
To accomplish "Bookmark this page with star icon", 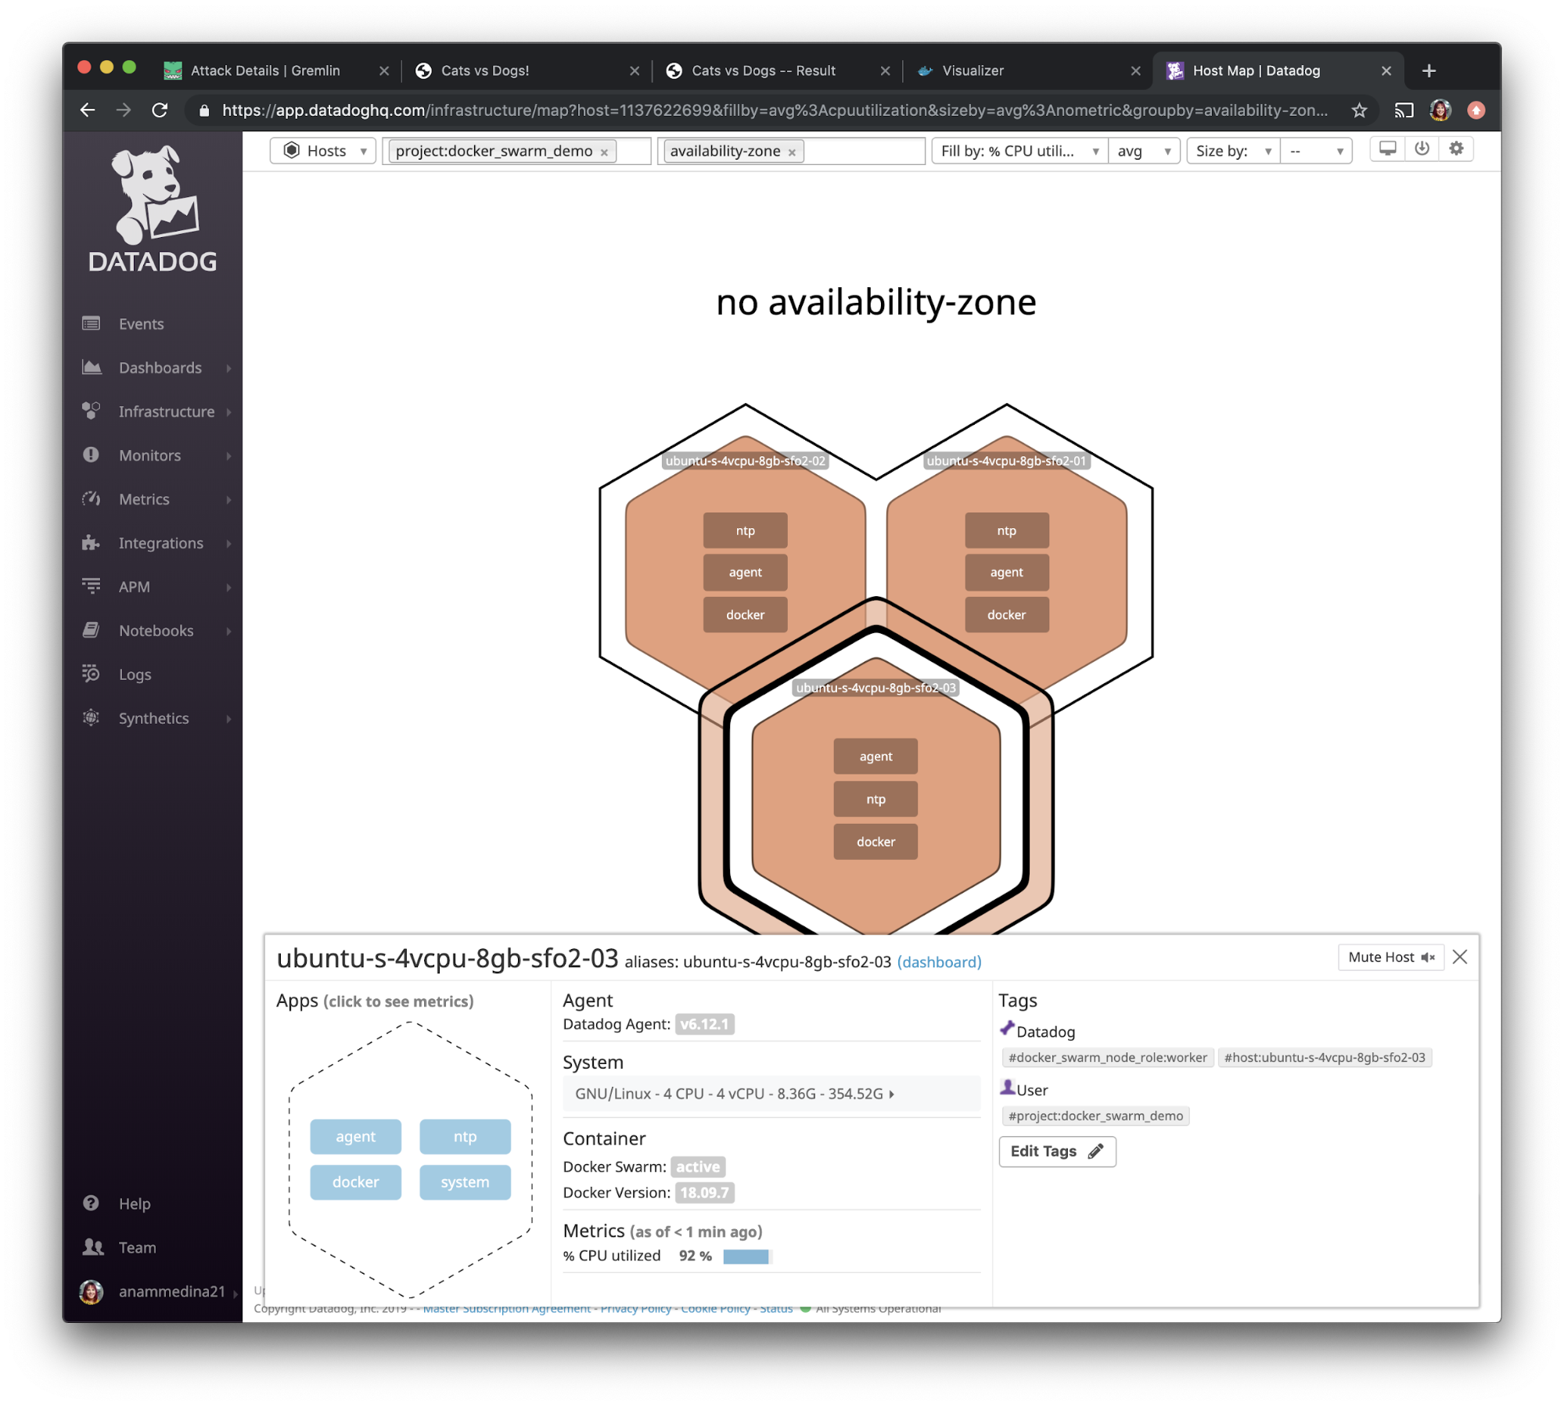I will click(1359, 110).
